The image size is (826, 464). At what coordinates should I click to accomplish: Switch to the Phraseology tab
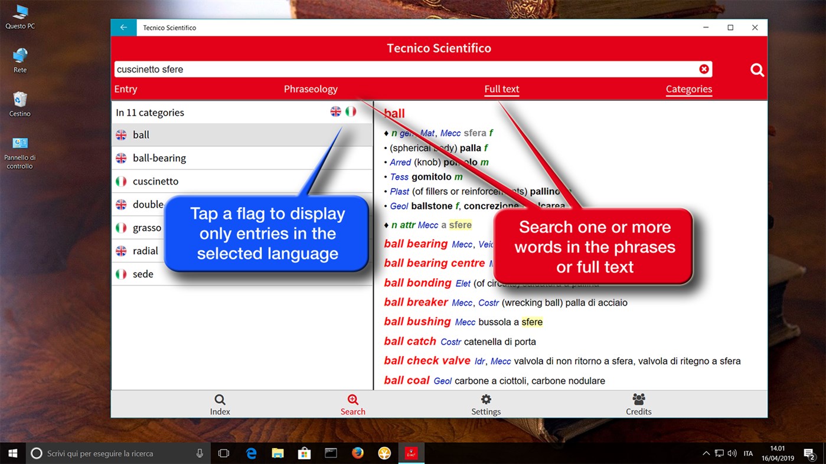(311, 89)
